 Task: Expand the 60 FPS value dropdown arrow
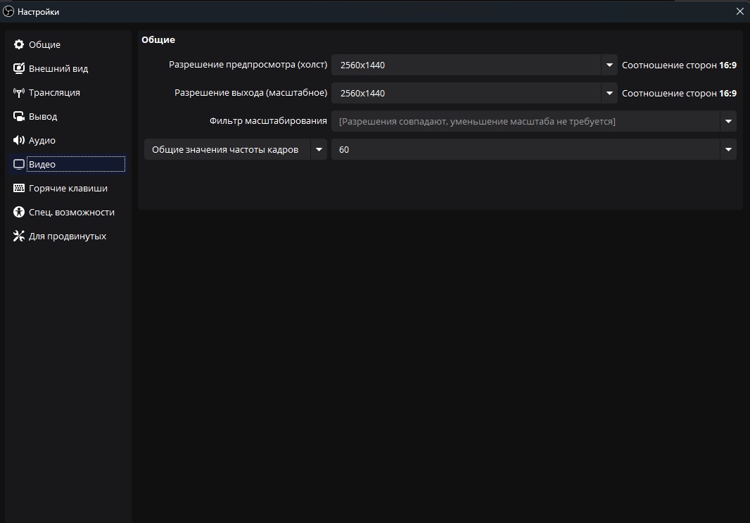(x=728, y=149)
